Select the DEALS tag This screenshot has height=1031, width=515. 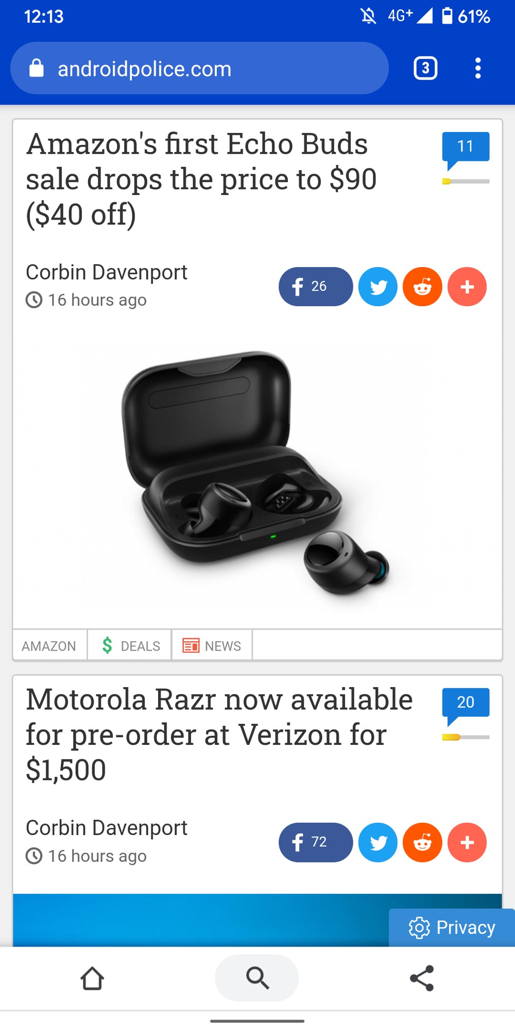[130, 645]
